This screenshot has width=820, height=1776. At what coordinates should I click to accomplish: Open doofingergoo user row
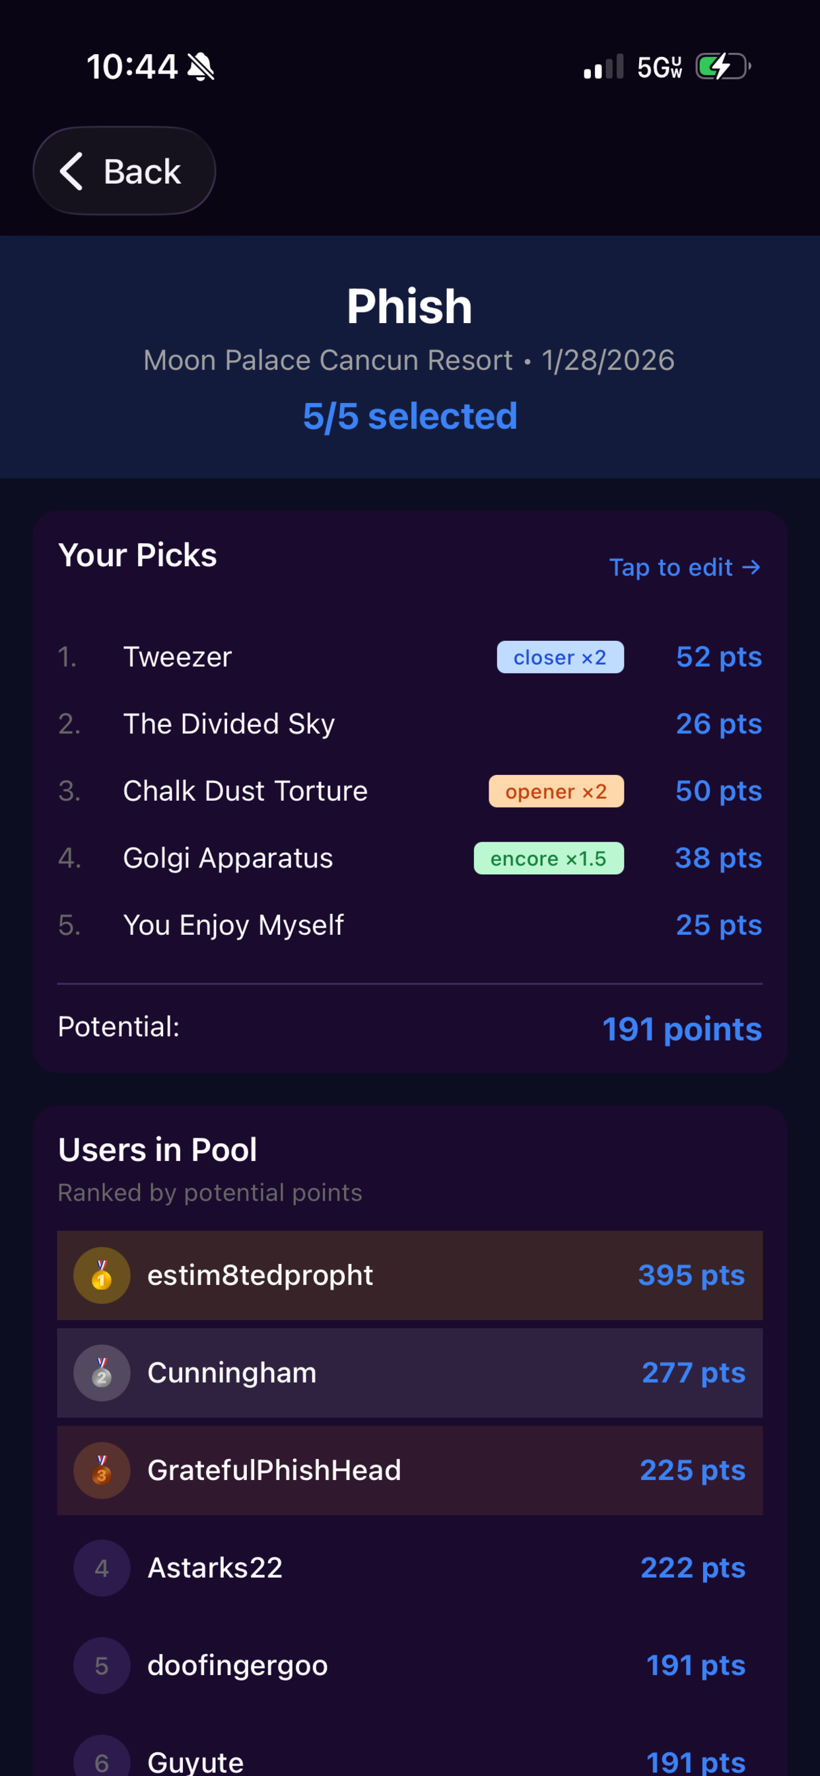[x=410, y=1665]
